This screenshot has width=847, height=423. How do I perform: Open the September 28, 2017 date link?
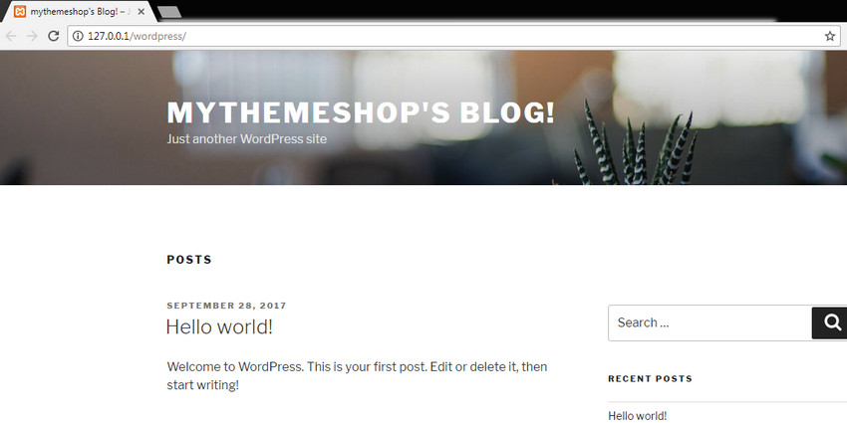(x=226, y=306)
